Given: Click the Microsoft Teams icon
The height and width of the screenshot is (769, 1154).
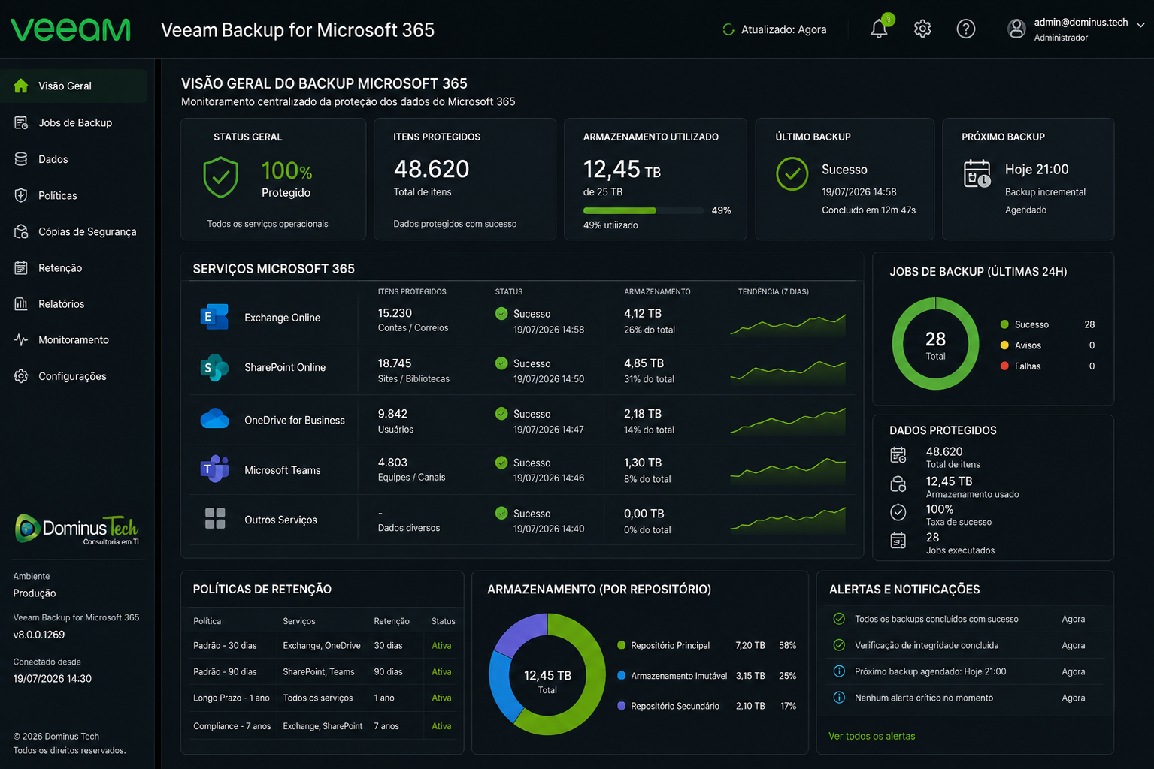Looking at the screenshot, I should (x=214, y=469).
